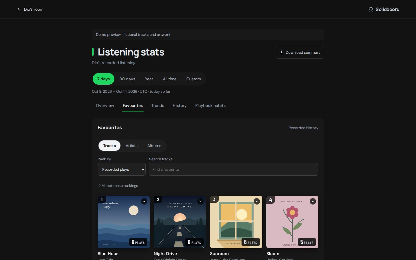This screenshot has width=416, height=260.
Task: Show favourite Albums
Action: click(154, 146)
